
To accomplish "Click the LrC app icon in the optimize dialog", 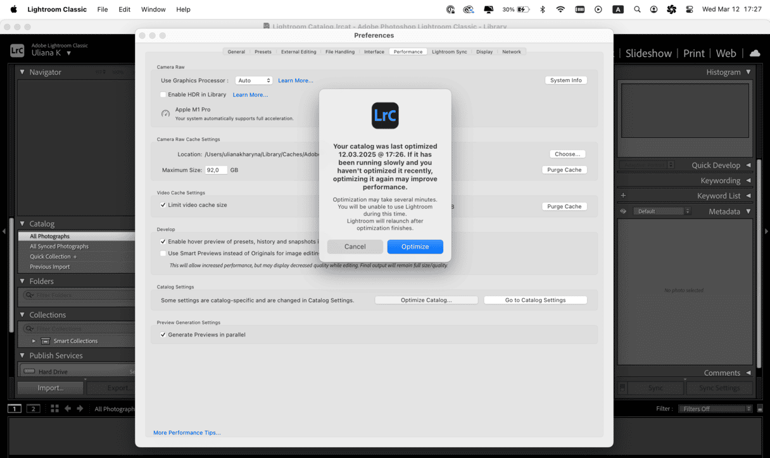I will point(385,116).
